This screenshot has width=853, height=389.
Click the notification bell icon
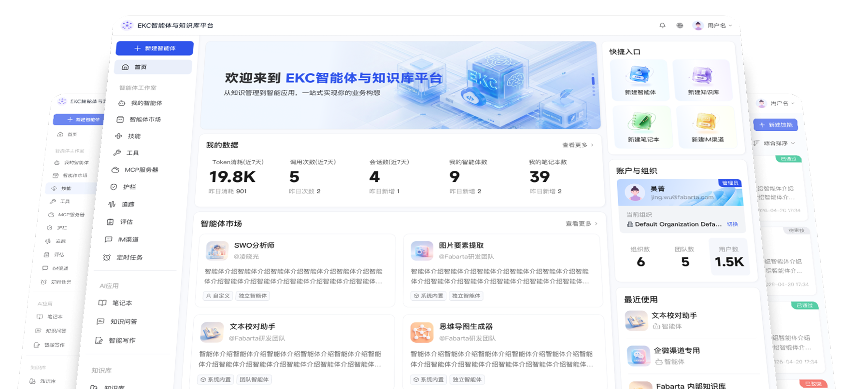(662, 26)
